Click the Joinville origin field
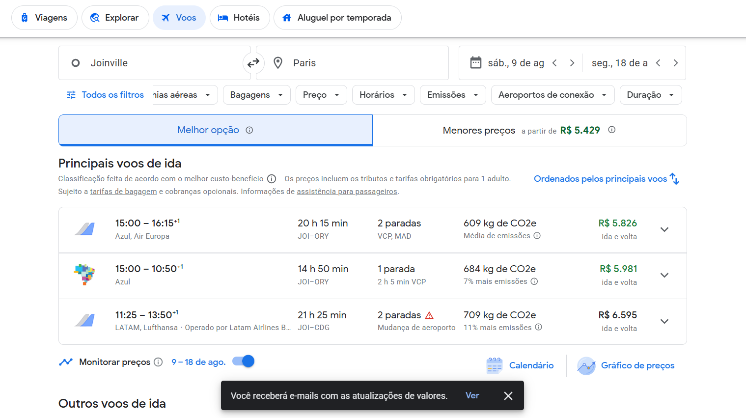This screenshot has height=418, width=746. 154,63
